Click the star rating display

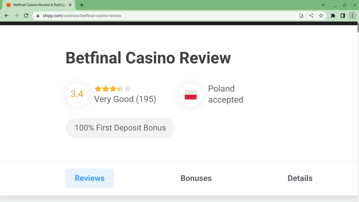click(x=113, y=89)
